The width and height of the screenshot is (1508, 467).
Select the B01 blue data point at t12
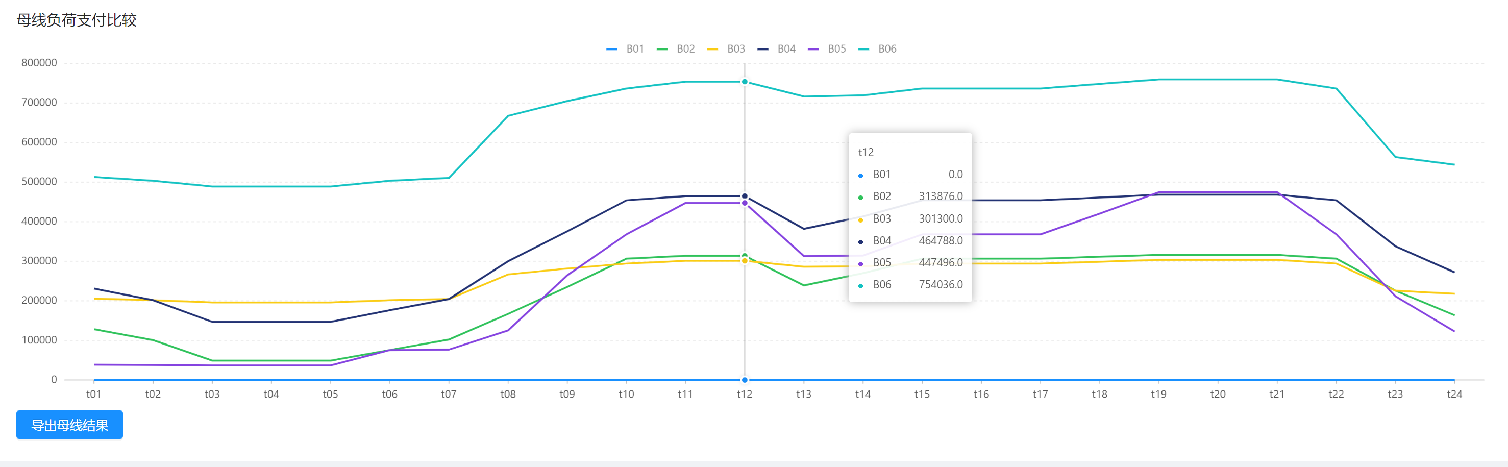(x=745, y=380)
